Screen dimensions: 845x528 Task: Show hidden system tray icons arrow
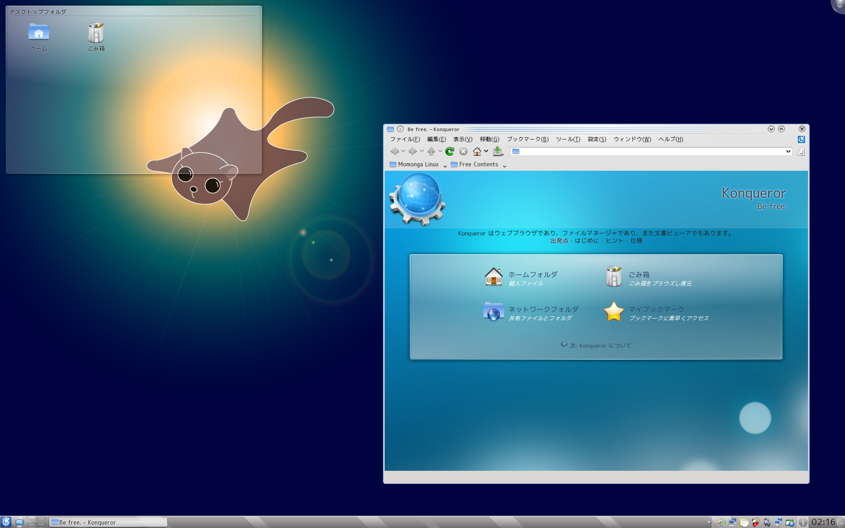coord(709,522)
